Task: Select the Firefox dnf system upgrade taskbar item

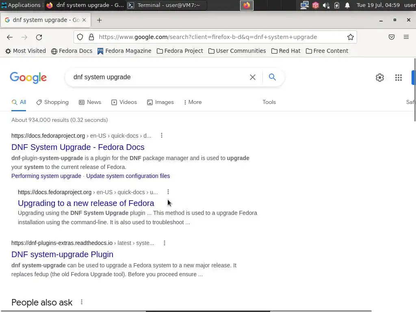Action: (85, 5)
